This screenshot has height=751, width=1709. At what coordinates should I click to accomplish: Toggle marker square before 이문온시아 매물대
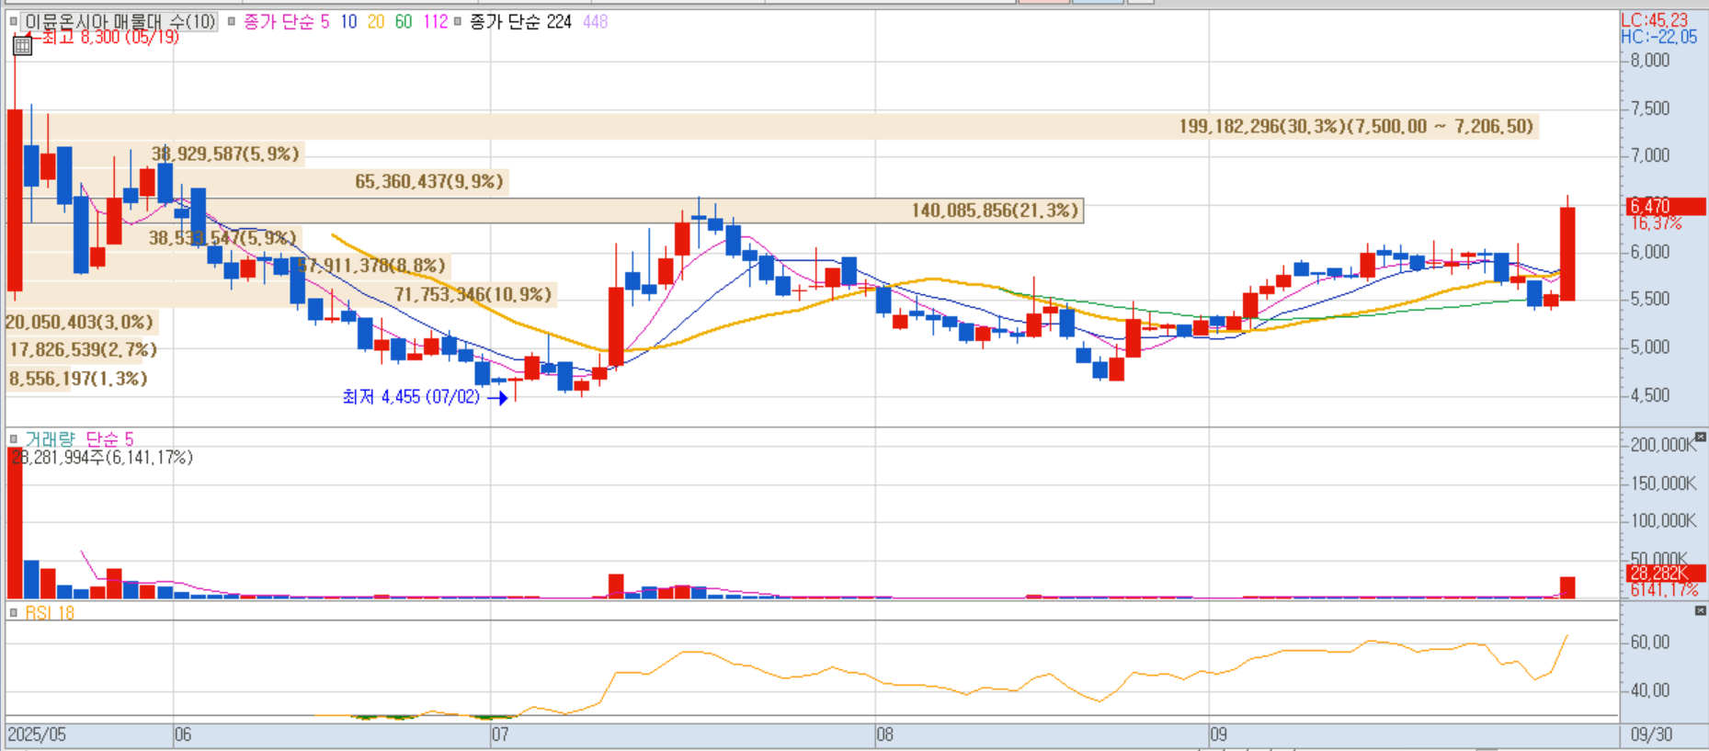pyautogui.click(x=14, y=21)
